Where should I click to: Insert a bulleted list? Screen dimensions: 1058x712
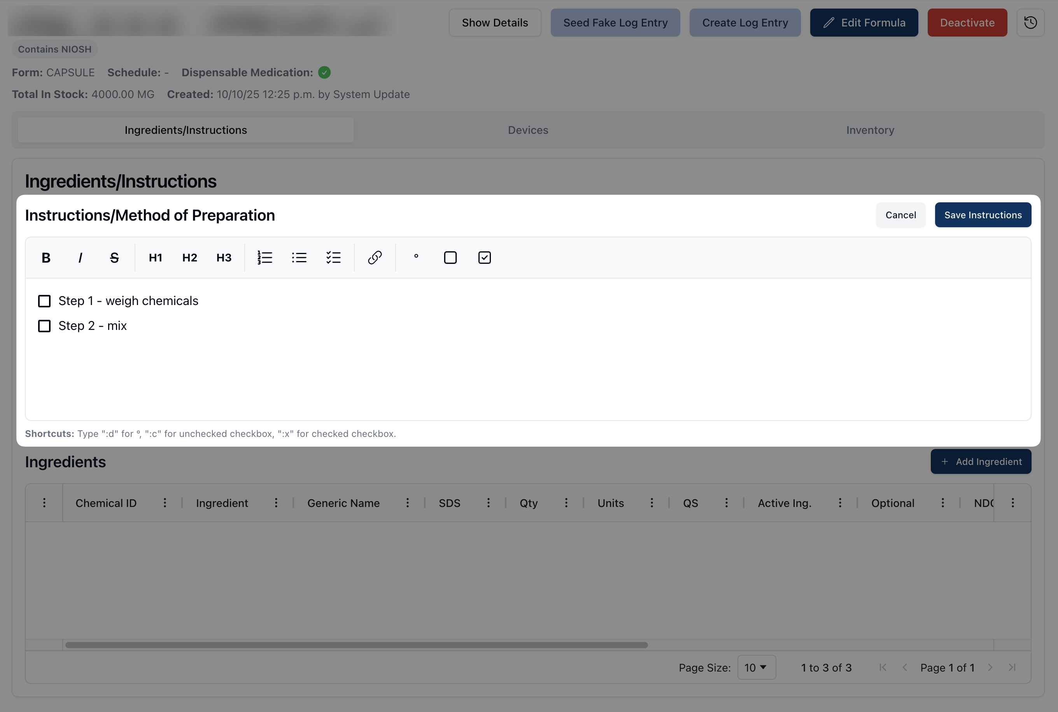(299, 258)
